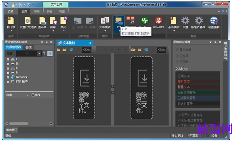This screenshot has width=240, height=141.
Task: Switch to the 主页 ribbon tab
Action: pos(24,12)
